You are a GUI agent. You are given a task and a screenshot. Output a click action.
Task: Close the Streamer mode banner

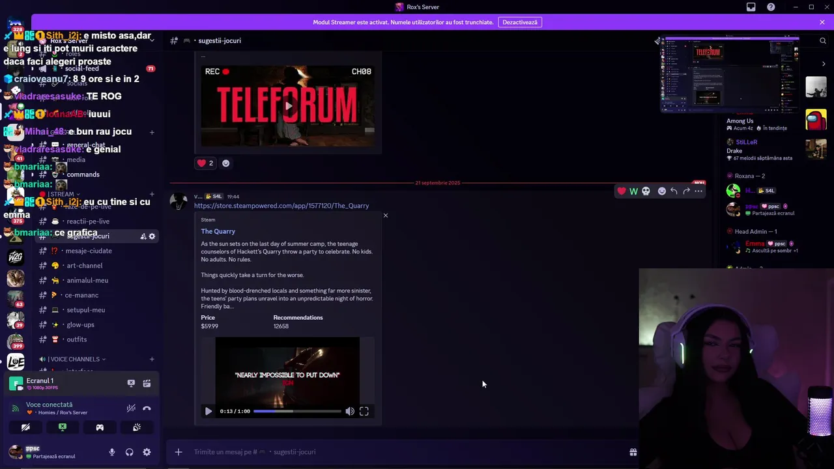tap(822, 22)
